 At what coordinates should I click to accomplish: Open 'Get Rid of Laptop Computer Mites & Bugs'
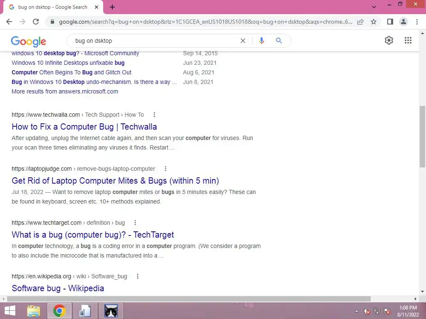click(115, 181)
